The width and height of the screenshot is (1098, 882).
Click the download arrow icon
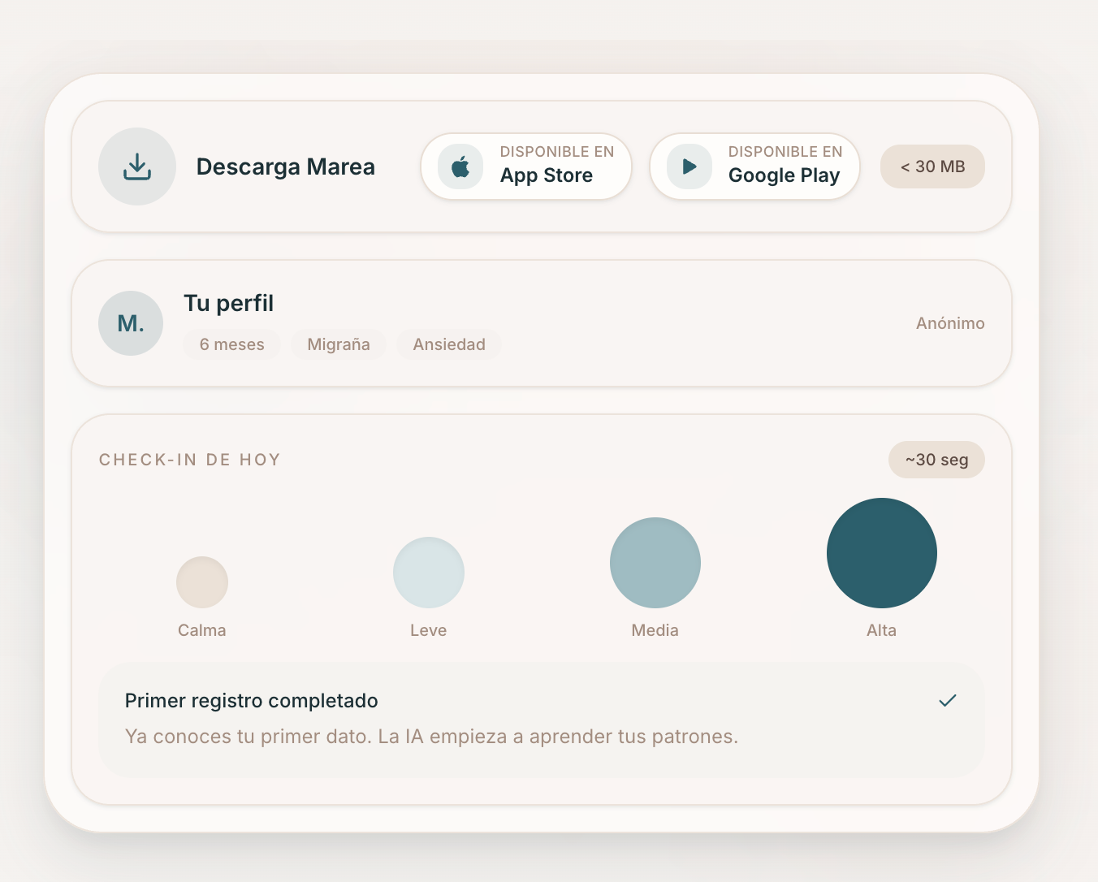[137, 166]
